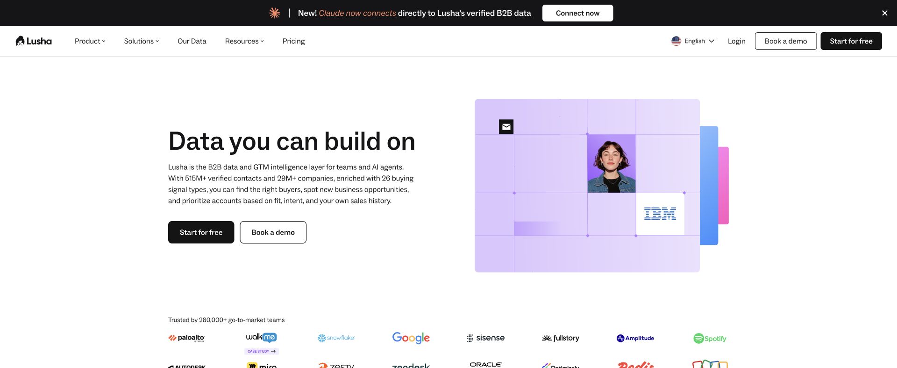Click the Palo Alto Networks logo

point(186,338)
